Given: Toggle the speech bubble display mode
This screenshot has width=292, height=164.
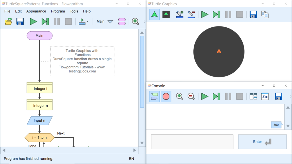Looking at the screenshot, I should click(x=154, y=96).
